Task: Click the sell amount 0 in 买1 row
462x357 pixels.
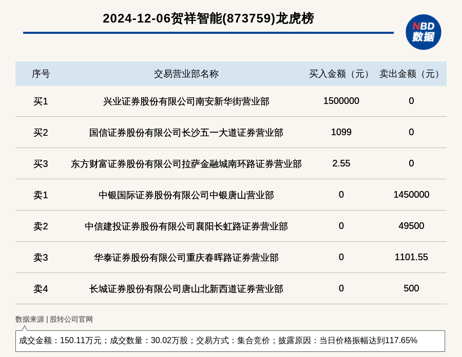Action: pos(411,101)
